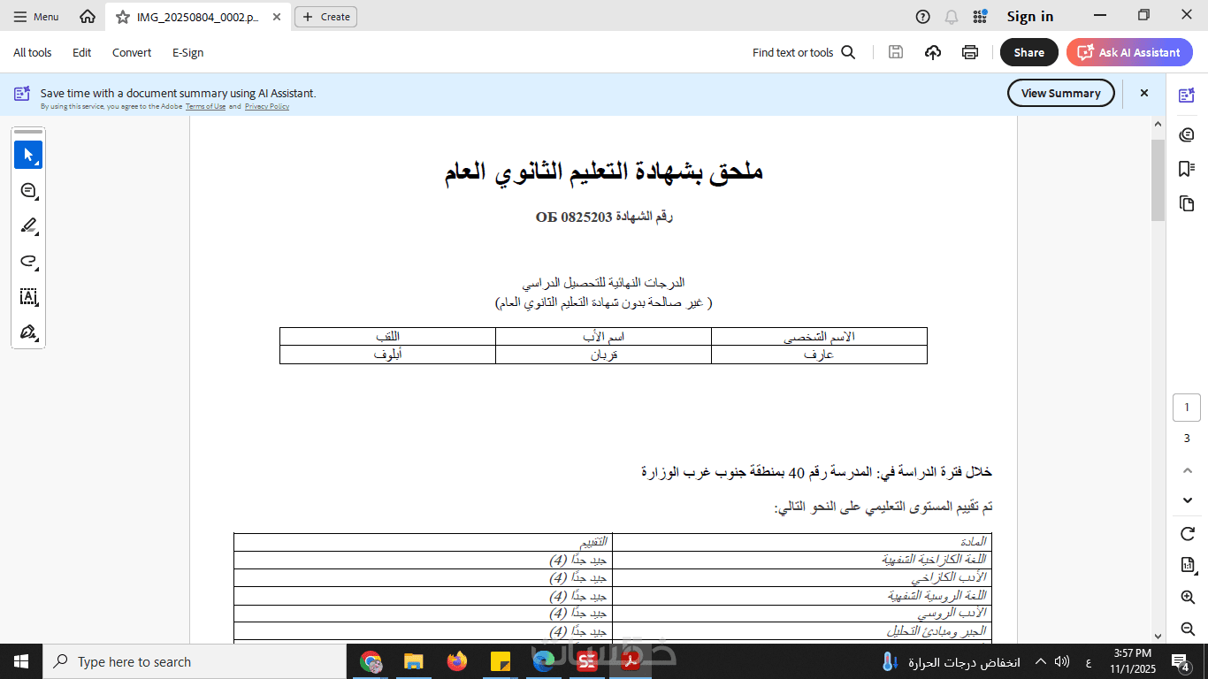Go to next page with down chevron
Viewport: 1208px width, 679px height.
point(1188,500)
